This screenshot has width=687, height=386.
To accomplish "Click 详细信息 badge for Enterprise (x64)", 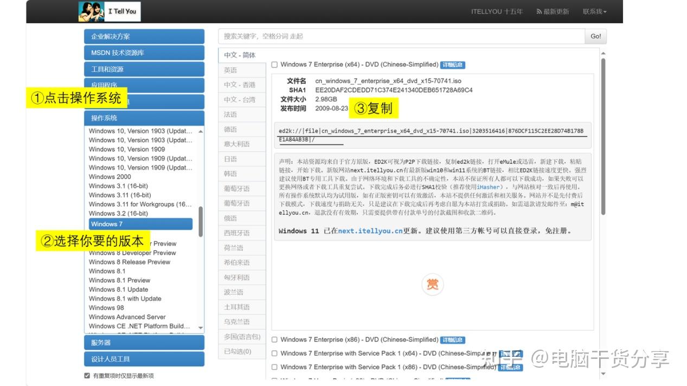I will [x=453, y=65].
